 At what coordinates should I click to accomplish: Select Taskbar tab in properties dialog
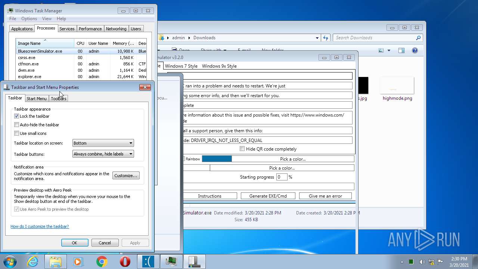pyautogui.click(x=15, y=98)
